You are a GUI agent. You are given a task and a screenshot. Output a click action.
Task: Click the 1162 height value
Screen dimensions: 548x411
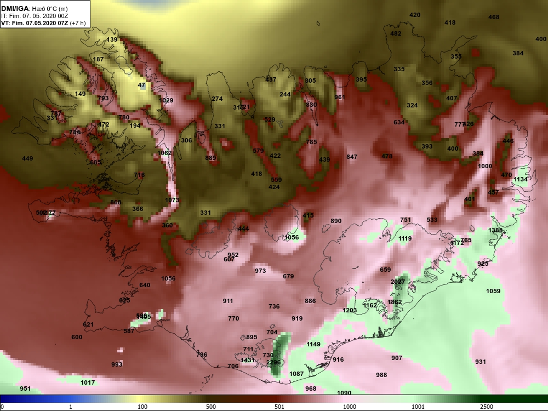(x=370, y=305)
